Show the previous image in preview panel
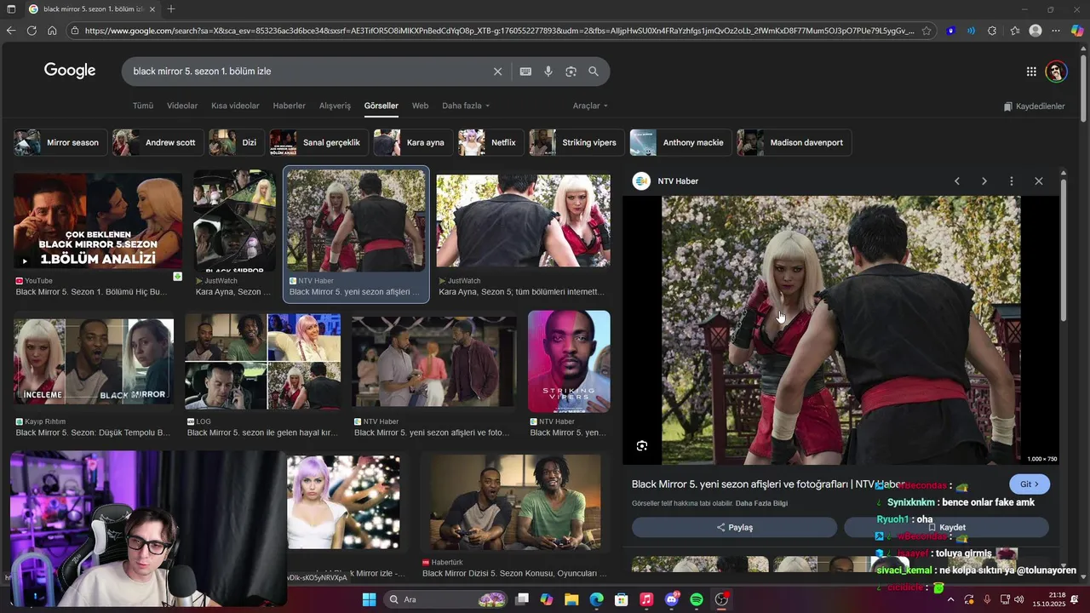 click(957, 181)
